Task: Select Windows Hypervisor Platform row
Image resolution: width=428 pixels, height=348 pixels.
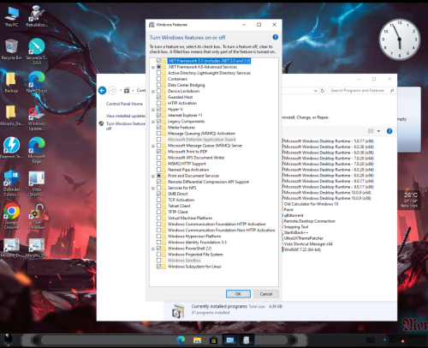Action: tap(194, 236)
